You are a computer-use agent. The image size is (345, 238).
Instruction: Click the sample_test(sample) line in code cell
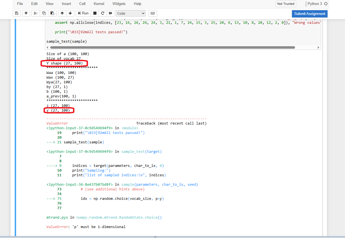click(x=67, y=42)
